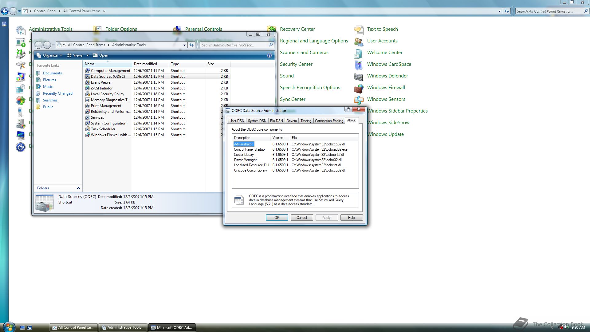The width and height of the screenshot is (590, 332).
Task: Click the Documents favorite link icon
Action: click(x=38, y=73)
